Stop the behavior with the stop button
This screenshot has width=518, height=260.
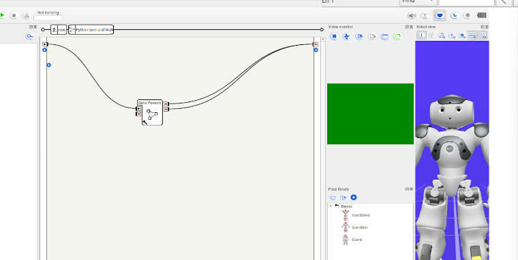point(14,16)
